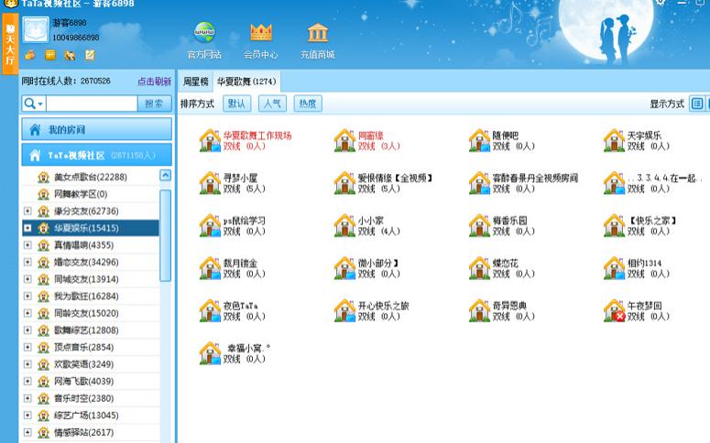Open the 充值商城 building icon
The height and width of the screenshot is (443, 710).
pyautogui.click(x=317, y=33)
